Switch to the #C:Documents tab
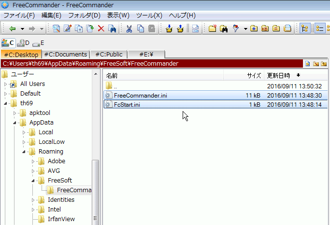This screenshot has height=225, width=330. (x=66, y=55)
